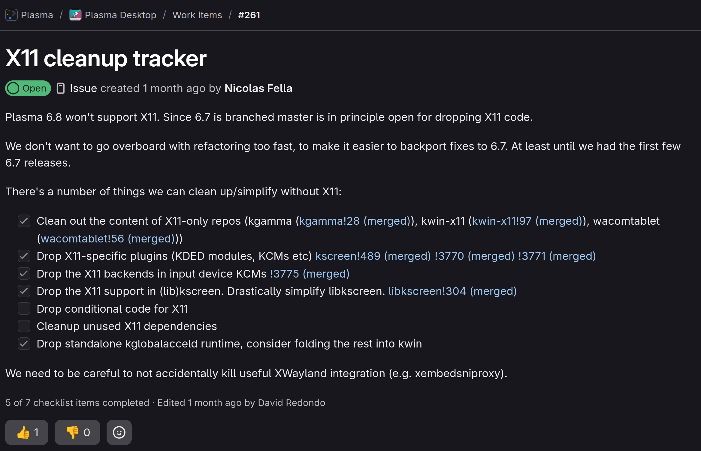Open merge request kgamma!28
The width and height of the screenshot is (701, 451).
pyautogui.click(x=355, y=221)
